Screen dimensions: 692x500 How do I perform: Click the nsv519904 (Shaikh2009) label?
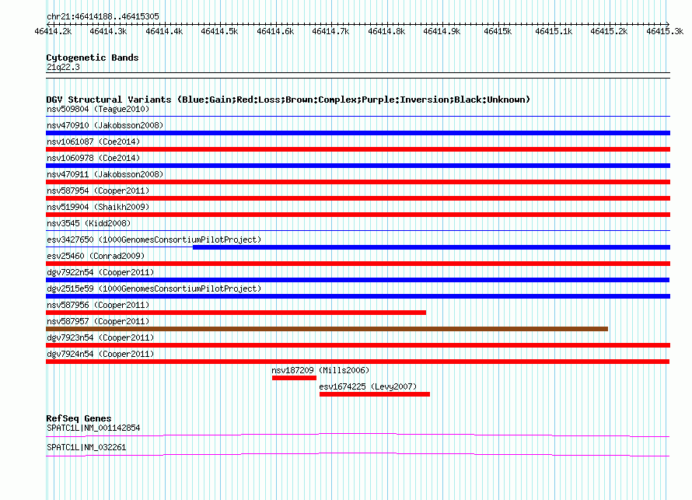pyautogui.click(x=98, y=207)
